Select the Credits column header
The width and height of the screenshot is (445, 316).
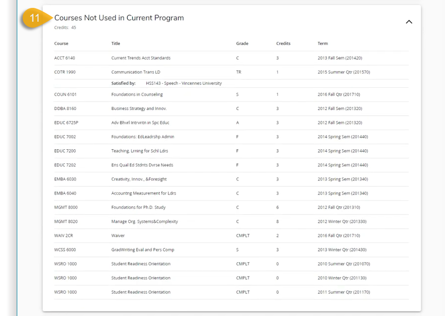click(283, 43)
